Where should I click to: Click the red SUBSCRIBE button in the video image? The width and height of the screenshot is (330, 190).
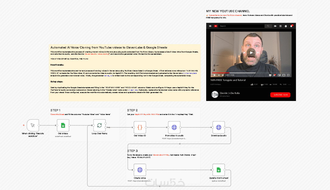point(280,95)
